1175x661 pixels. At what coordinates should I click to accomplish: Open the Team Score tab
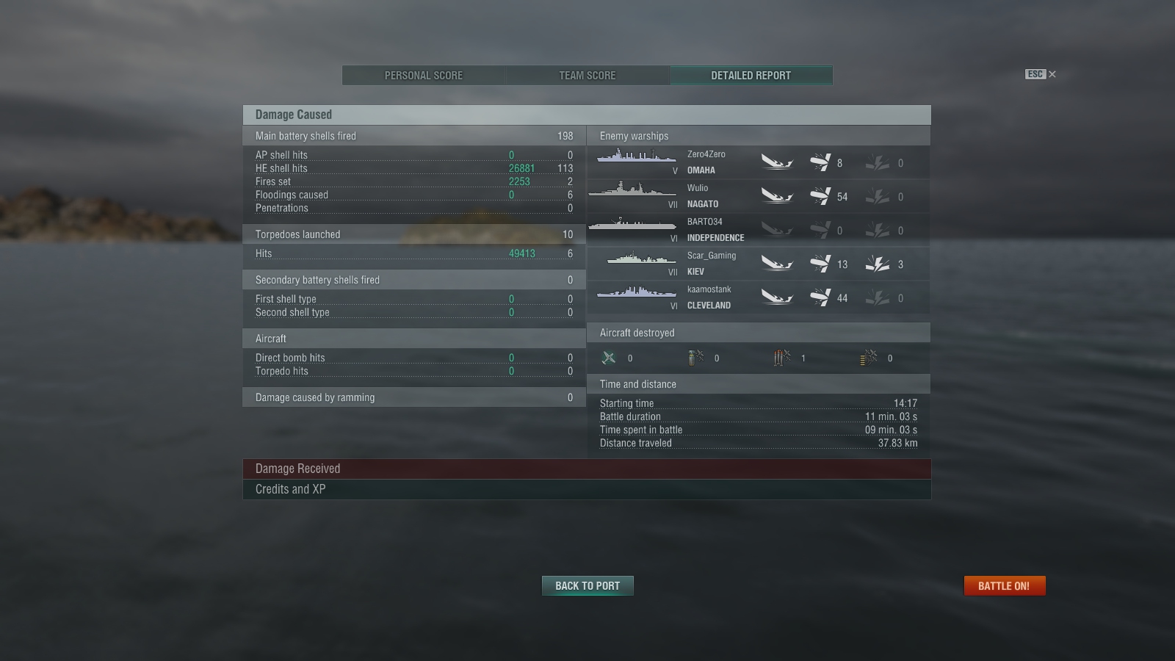coord(587,75)
